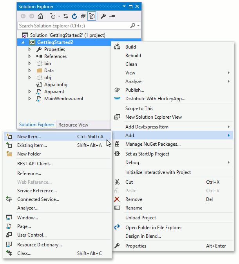Click the Window... item icon
This screenshot has width=239, height=264.
tap(9, 217)
